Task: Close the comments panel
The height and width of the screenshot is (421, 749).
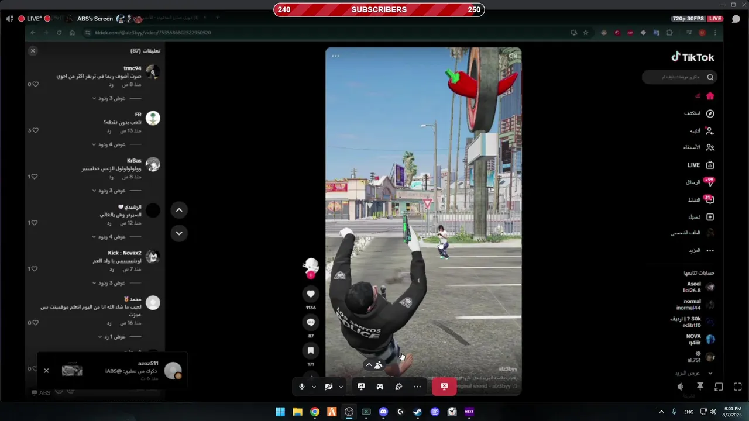Action: click(x=33, y=51)
